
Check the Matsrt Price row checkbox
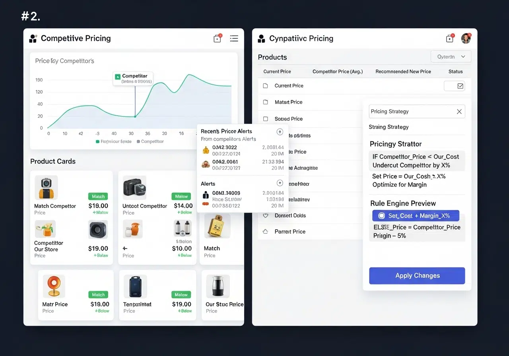click(x=266, y=102)
